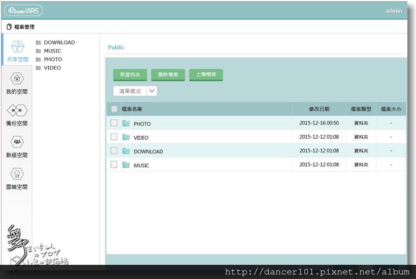Check the VIDEO folder checkbox
Viewport: 416px width, 279px height.
(x=114, y=137)
